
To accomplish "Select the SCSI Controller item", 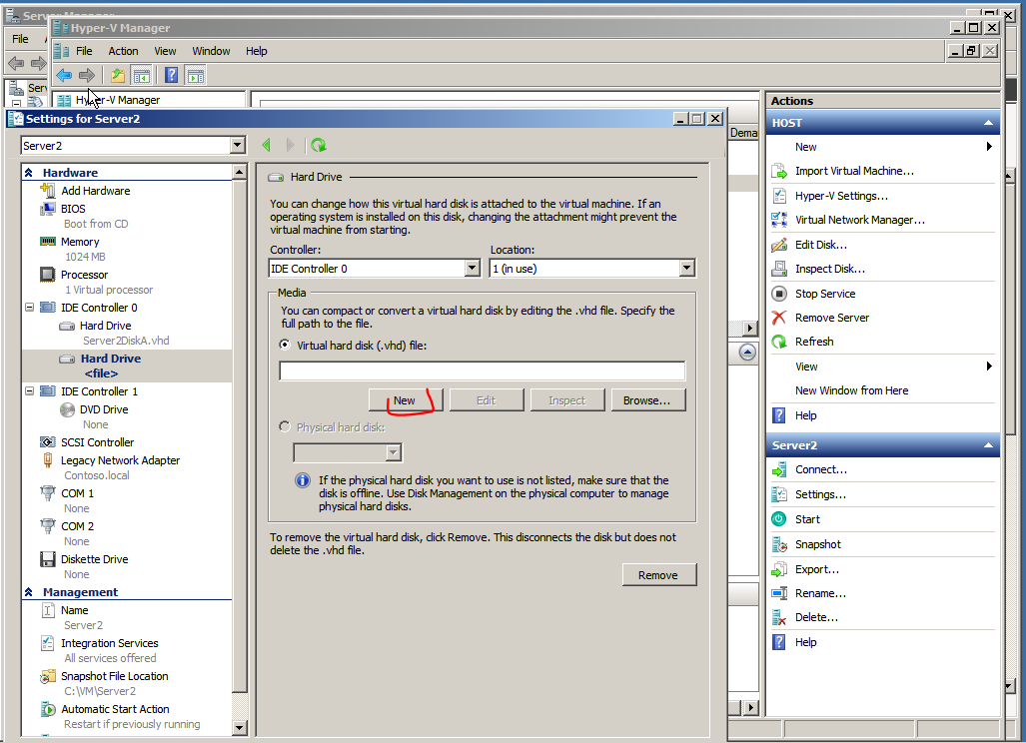I will [97, 442].
